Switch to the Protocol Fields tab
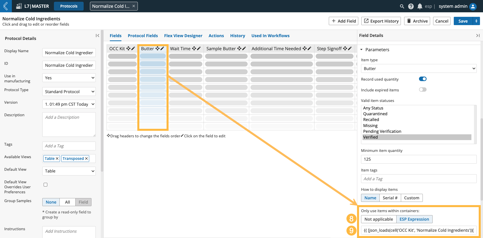 coord(143,36)
